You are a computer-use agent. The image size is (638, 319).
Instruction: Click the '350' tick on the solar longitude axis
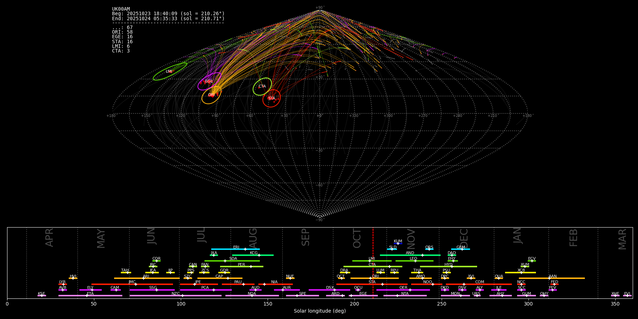coord(615,304)
